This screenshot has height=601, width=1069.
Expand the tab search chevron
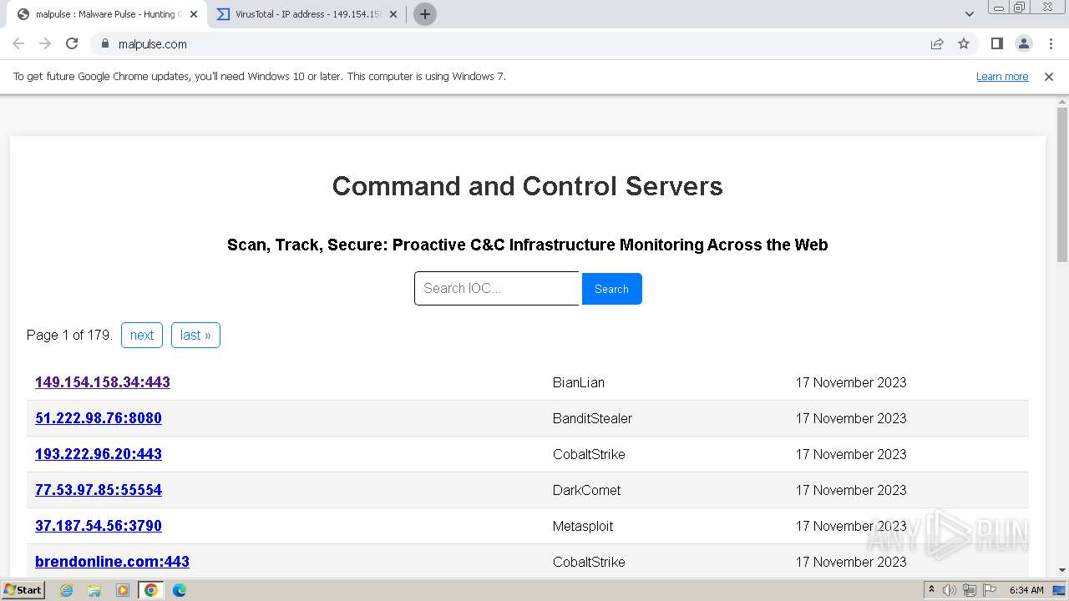(970, 14)
